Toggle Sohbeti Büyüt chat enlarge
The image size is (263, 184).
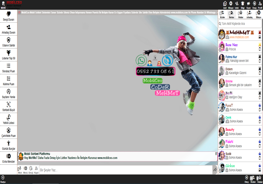pos(9,104)
